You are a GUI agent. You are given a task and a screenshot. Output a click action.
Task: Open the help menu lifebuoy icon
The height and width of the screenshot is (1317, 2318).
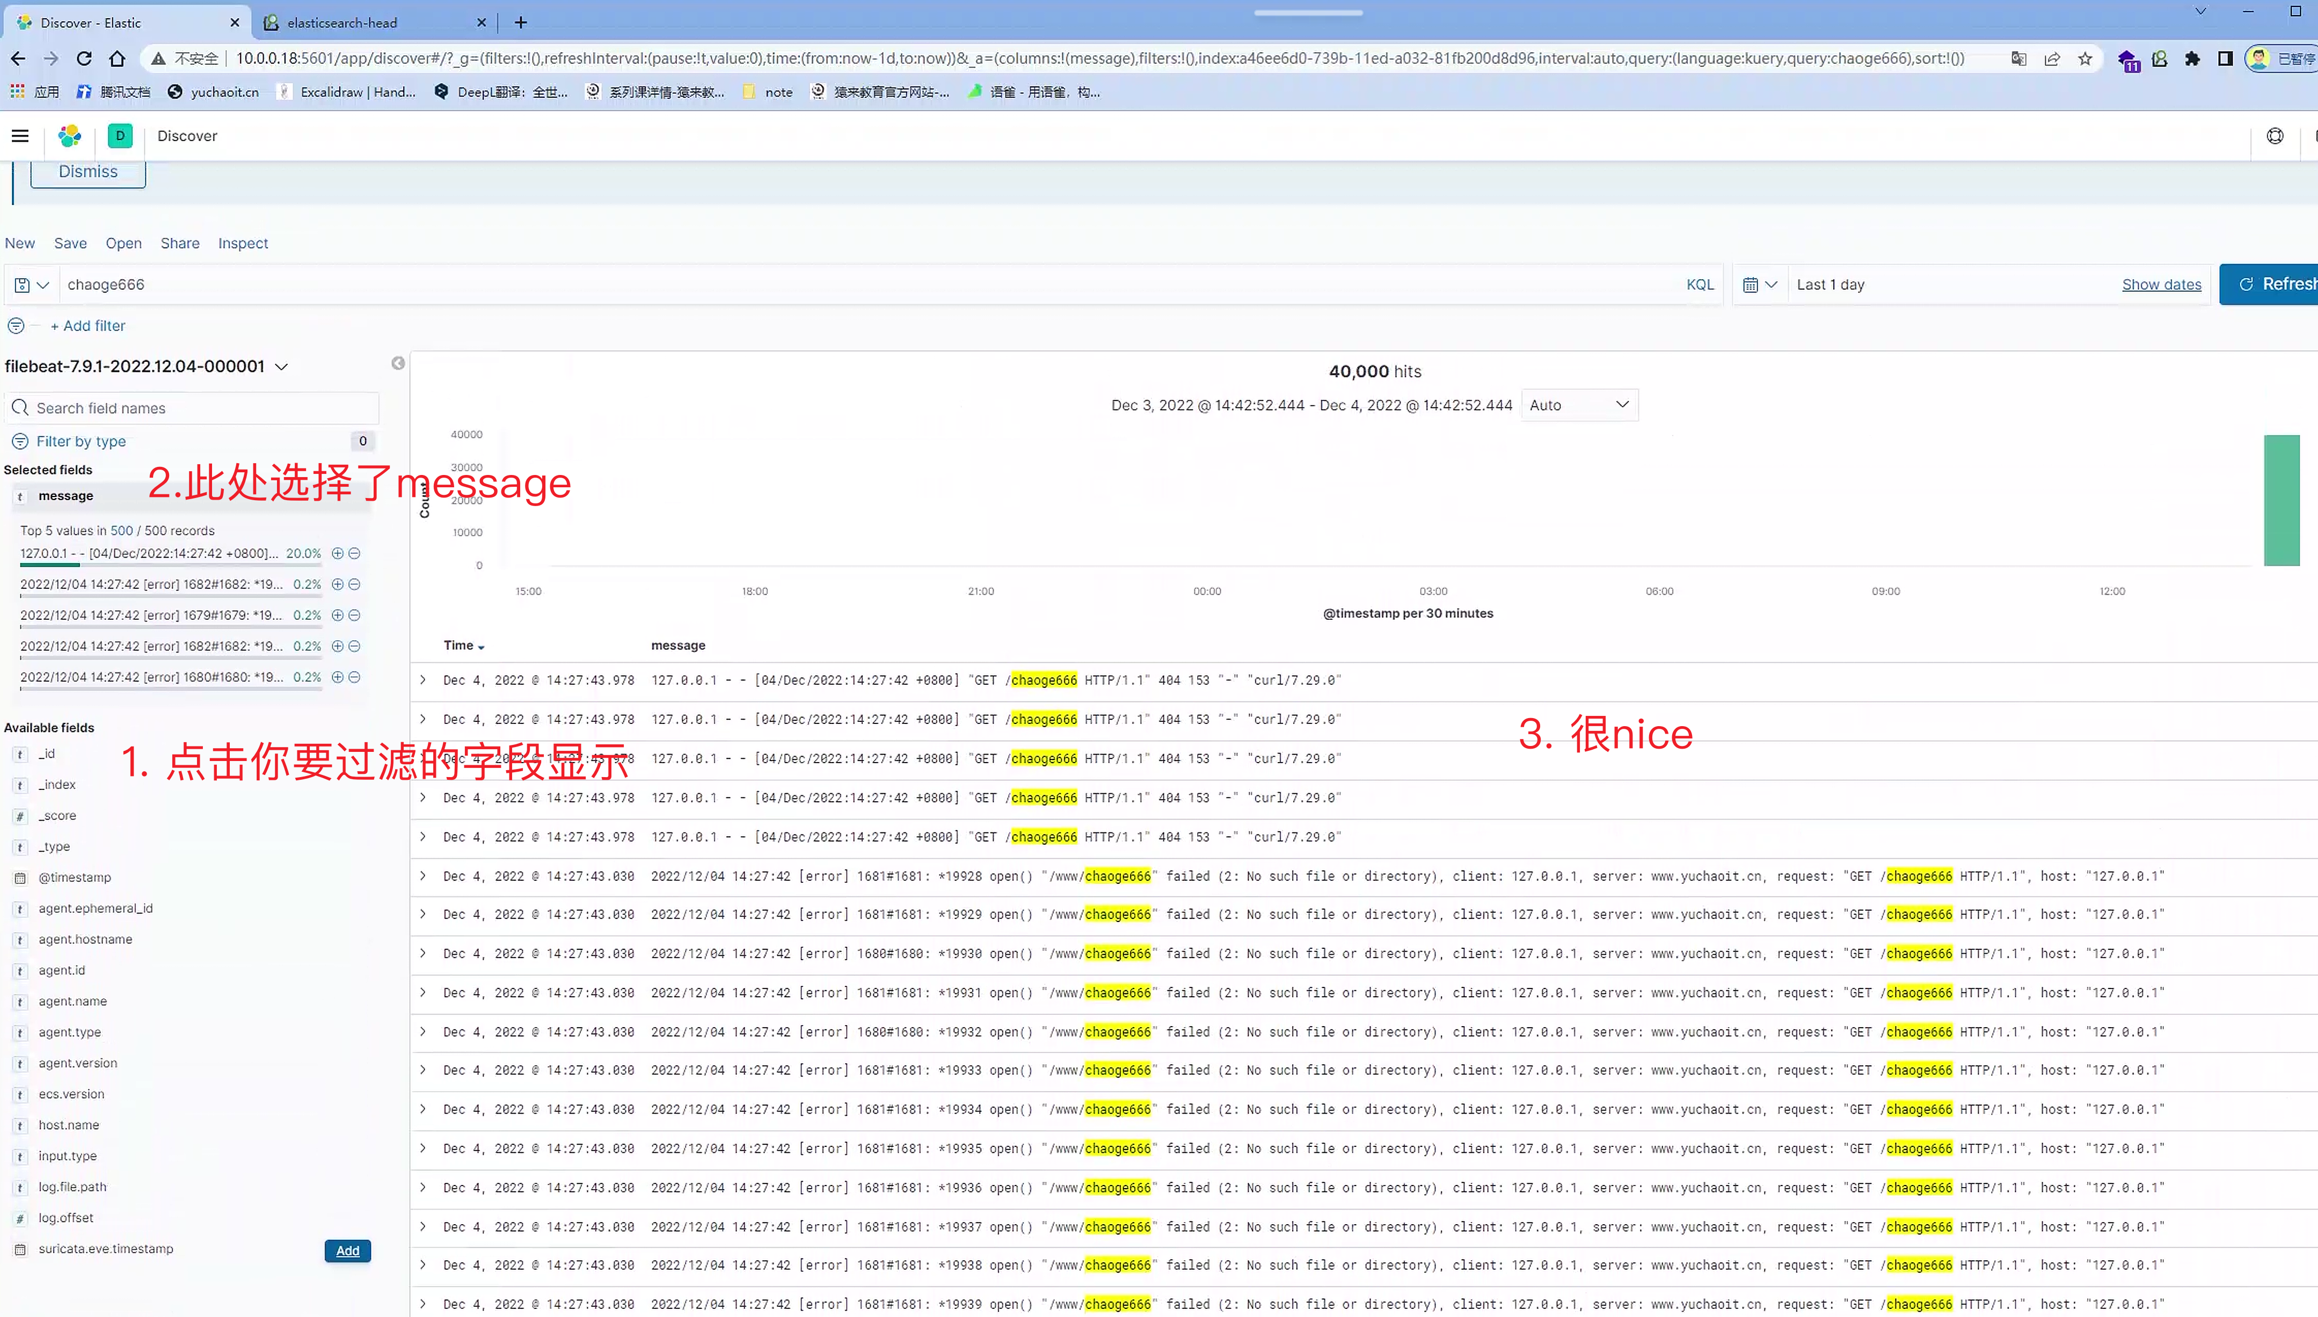[2275, 136]
